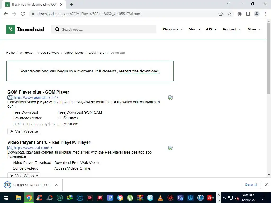The image size is (271, 203).
Task: Open uTorrent from the taskbar
Action: pos(130,198)
